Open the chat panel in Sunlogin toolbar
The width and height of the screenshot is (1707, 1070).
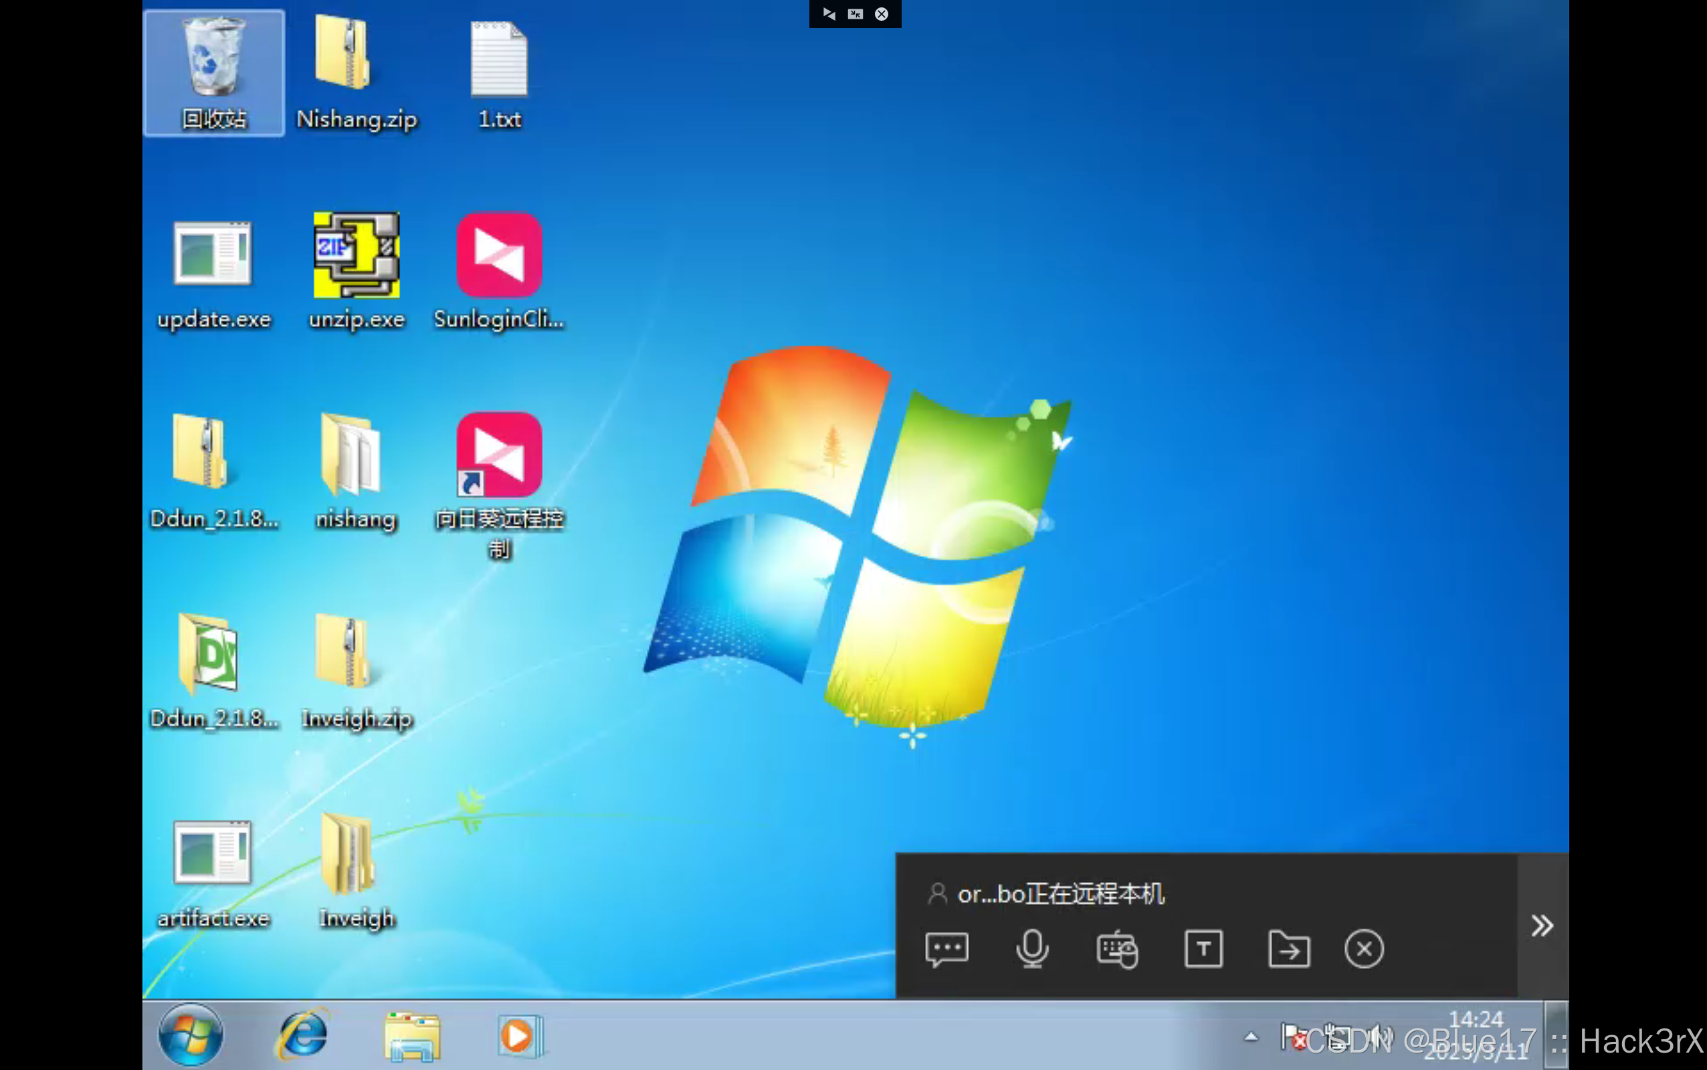tap(947, 948)
